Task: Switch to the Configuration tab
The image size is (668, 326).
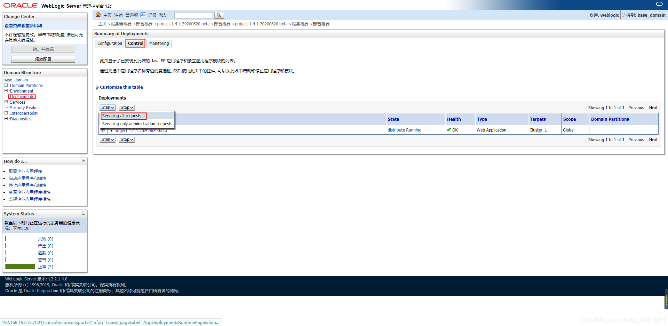Action: pyautogui.click(x=110, y=43)
